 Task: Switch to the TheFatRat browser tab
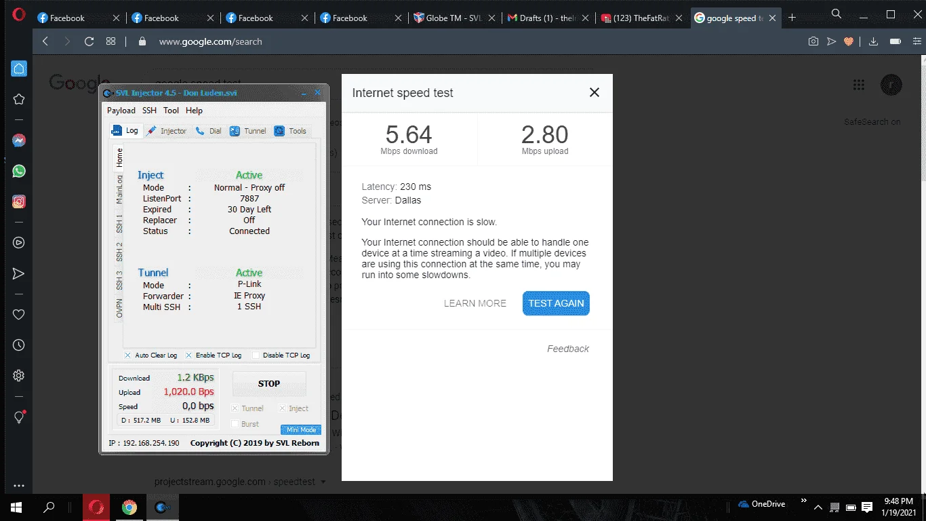[x=643, y=18]
